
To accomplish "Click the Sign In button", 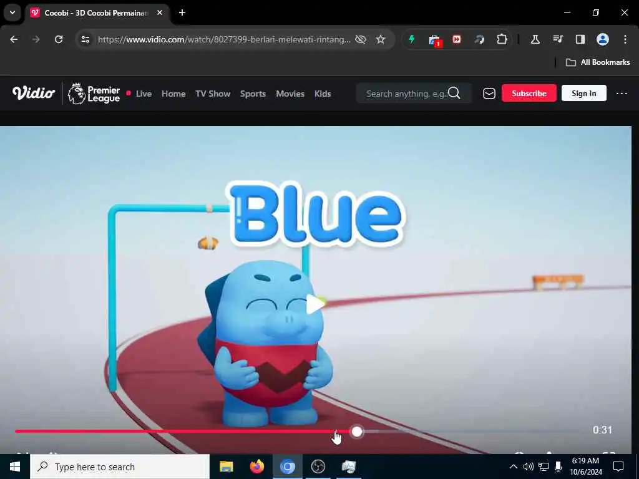I will (583, 94).
